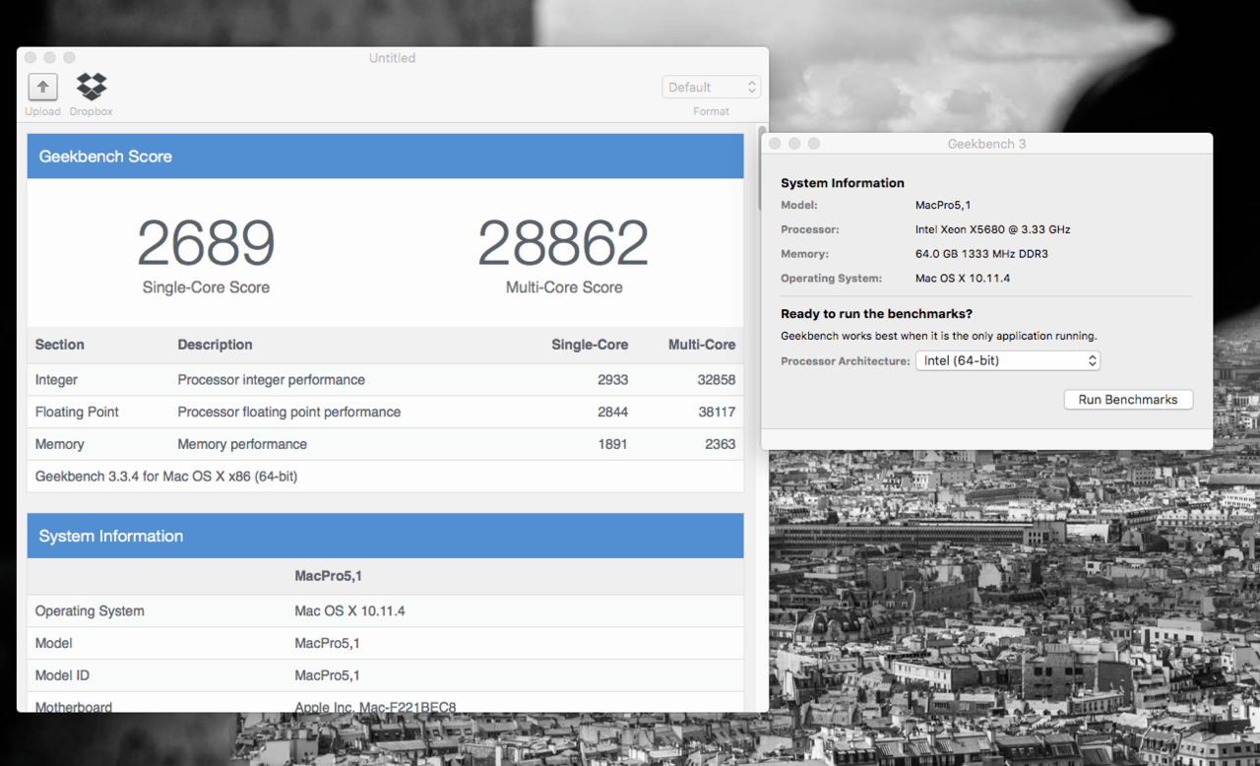The image size is (1260, 766).
Task: Click the Geekbench 3 window title
Action: pos(986,144)
